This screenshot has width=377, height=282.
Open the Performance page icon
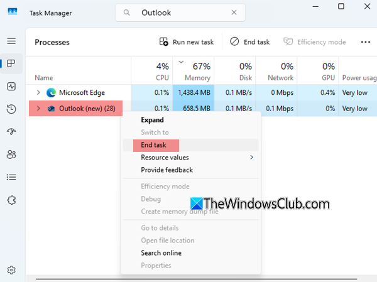(x=11, y=86)
